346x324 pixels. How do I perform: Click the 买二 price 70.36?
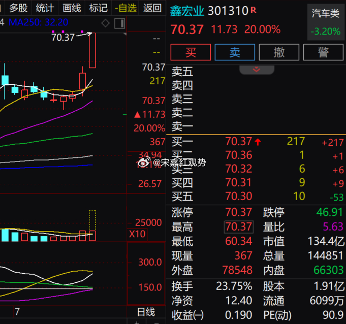[238, 155]
